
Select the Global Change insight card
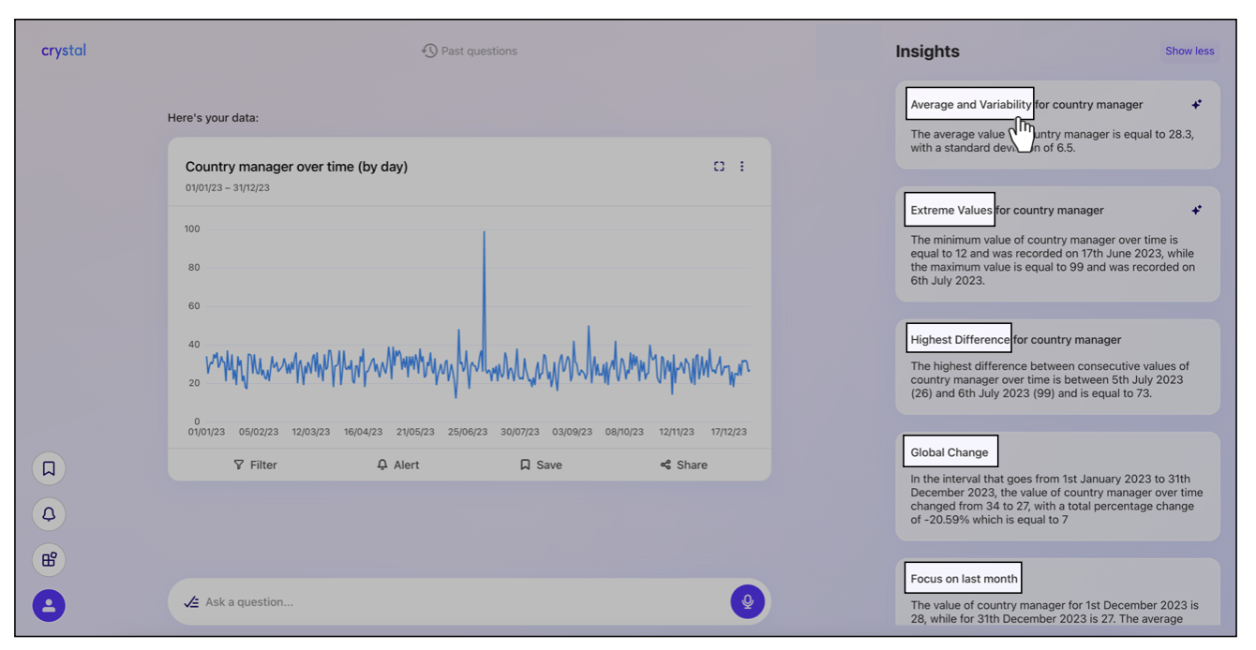pyautogui.click(x=1057, y=486)
